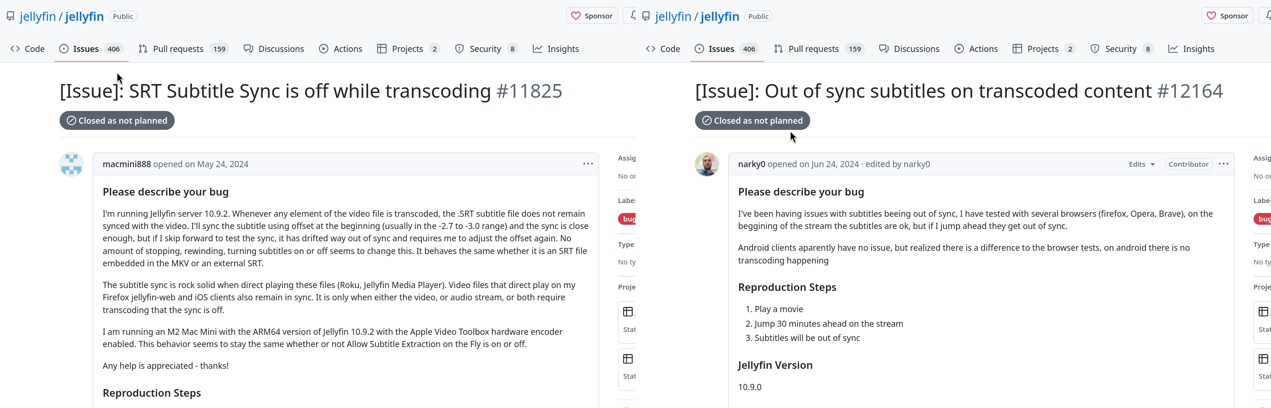Click the 'opened on Jun 24, 2024' timestamp
The width and height of the screenshot is (1271, 408).
[813, 164]
